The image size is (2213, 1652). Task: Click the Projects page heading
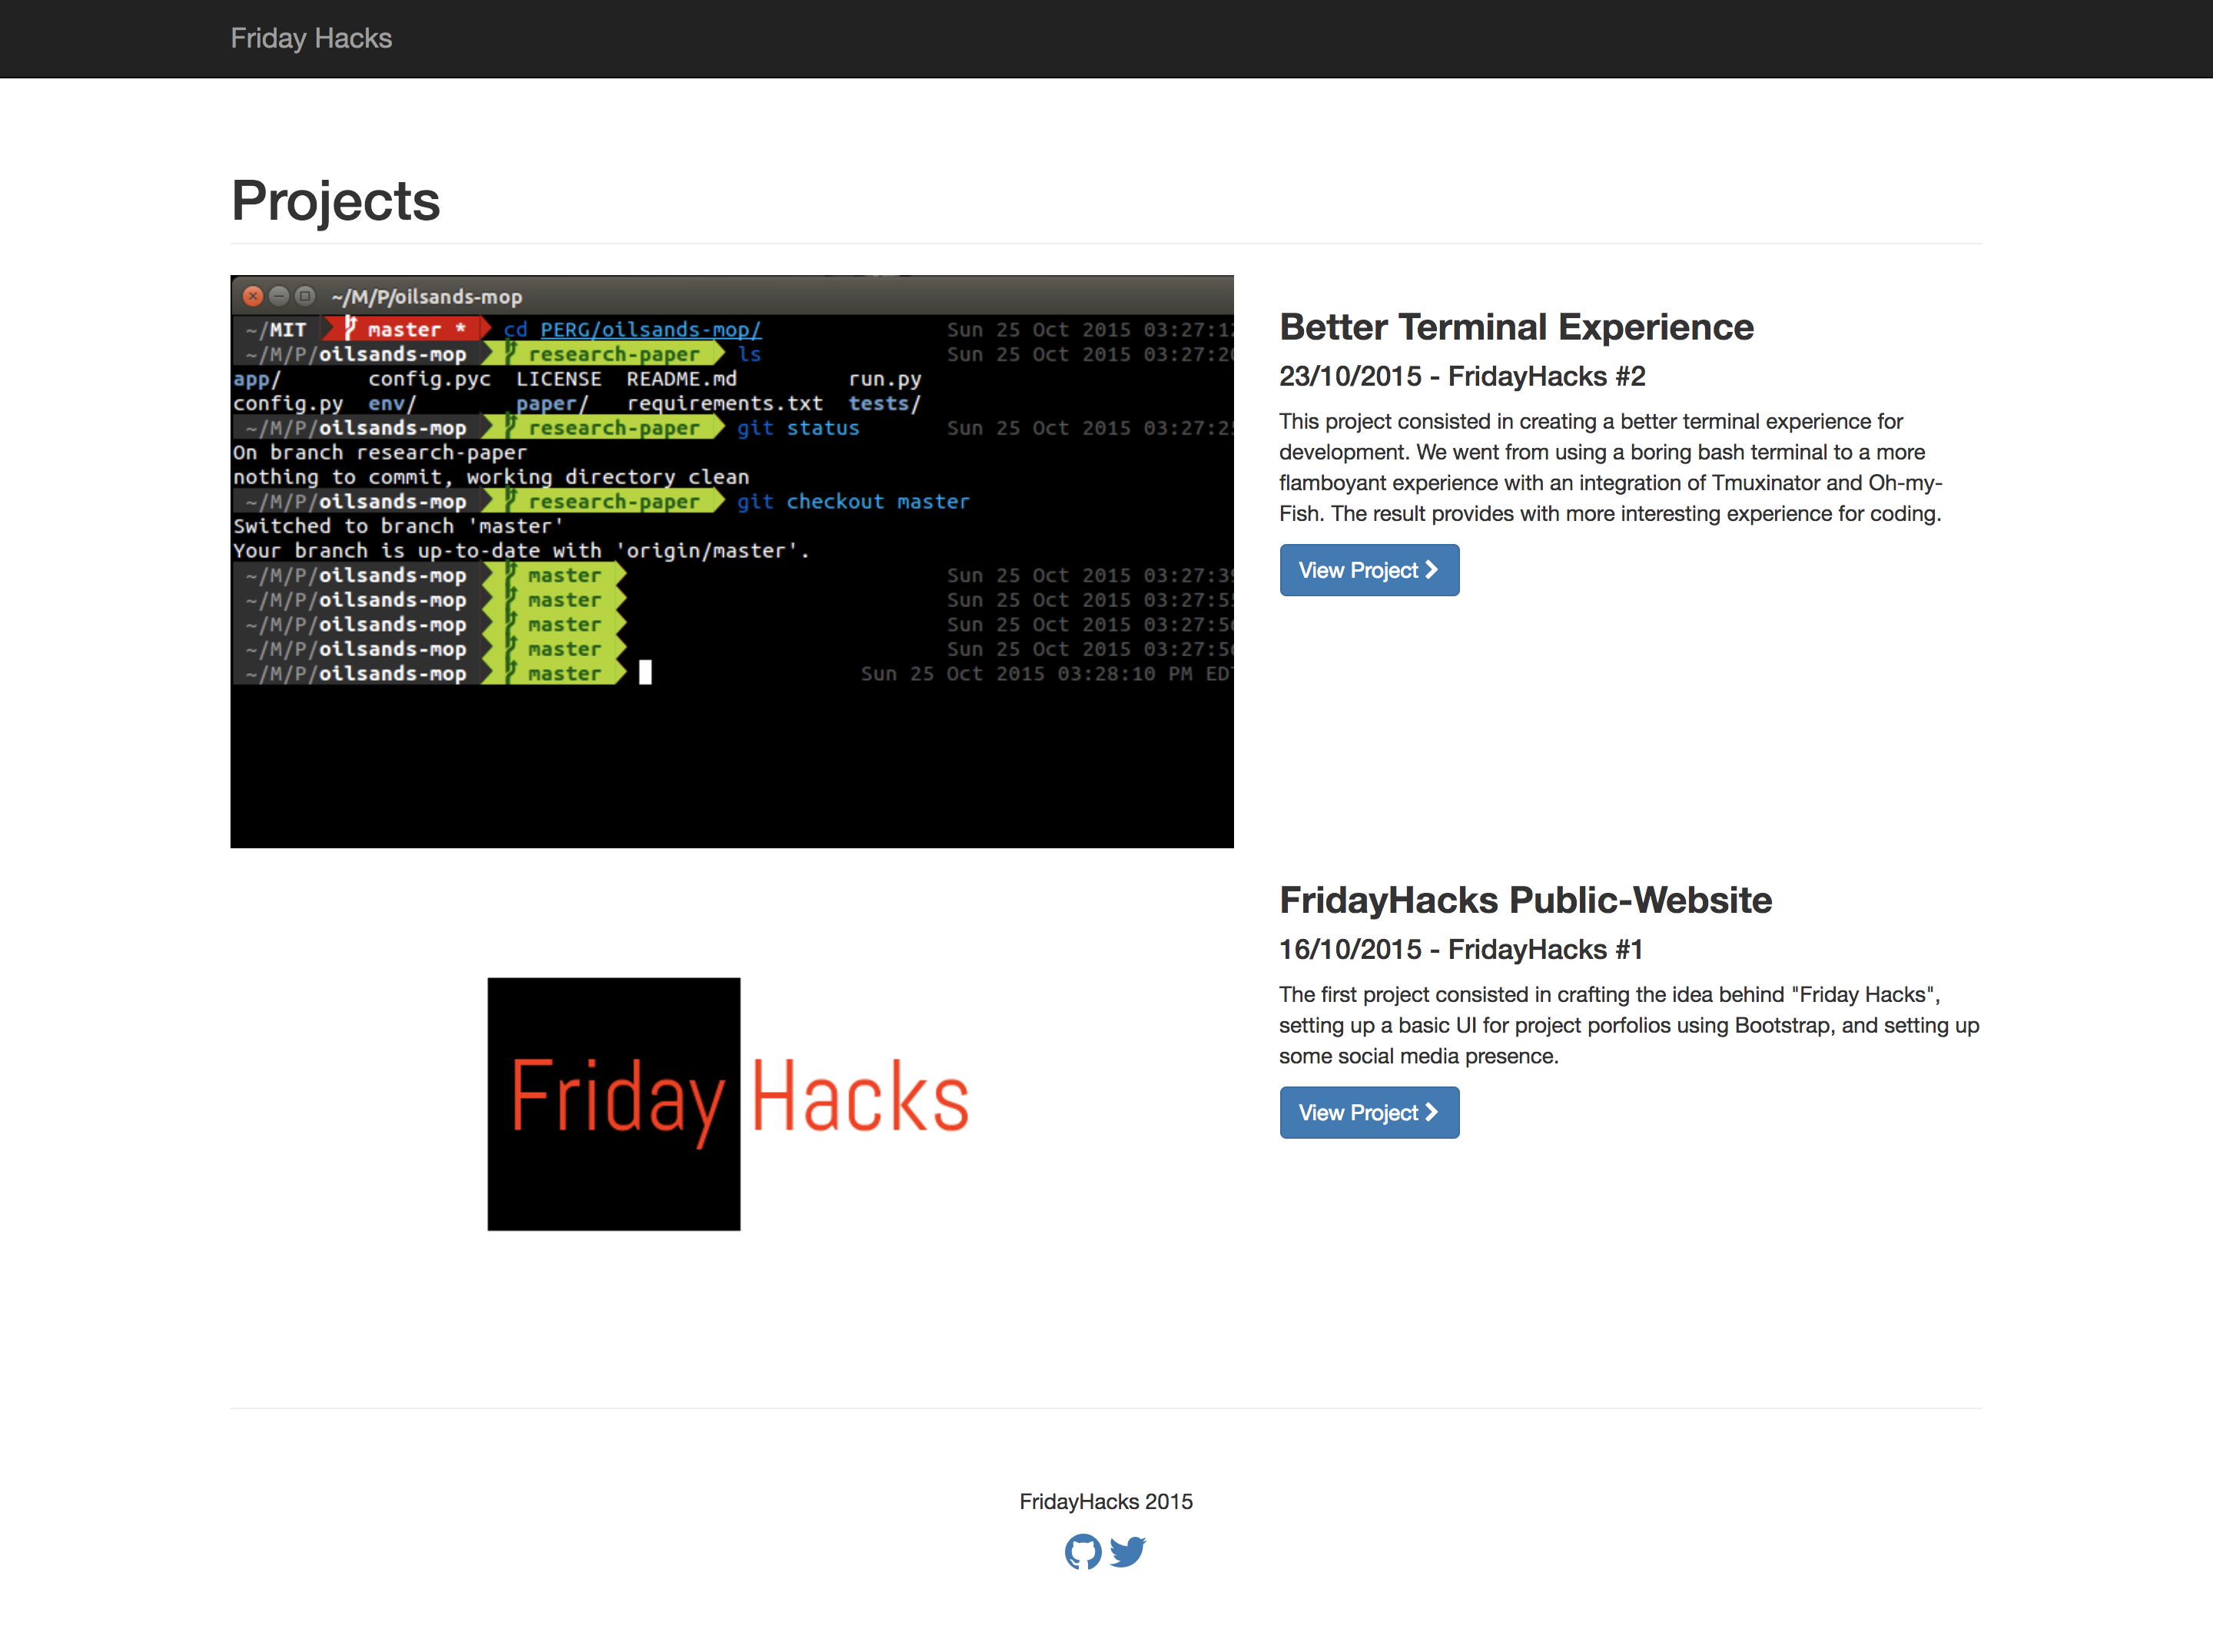[336, 201]
